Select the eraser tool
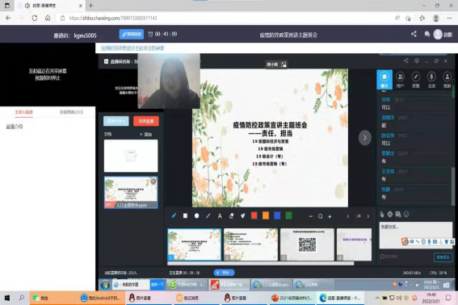The width and height of the screenshot is (458, 305). [x=231, y=216]
